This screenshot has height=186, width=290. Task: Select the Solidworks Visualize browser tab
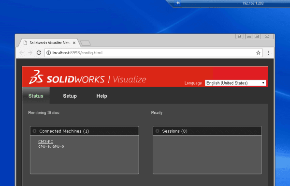(49, 43)
